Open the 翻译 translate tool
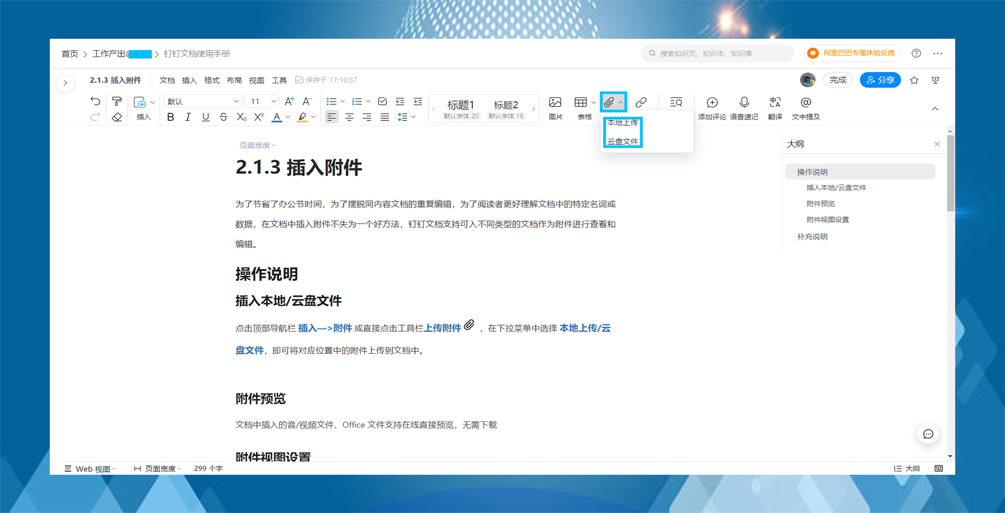This screenshot has width=1005, height=513. tap(774, 107)
